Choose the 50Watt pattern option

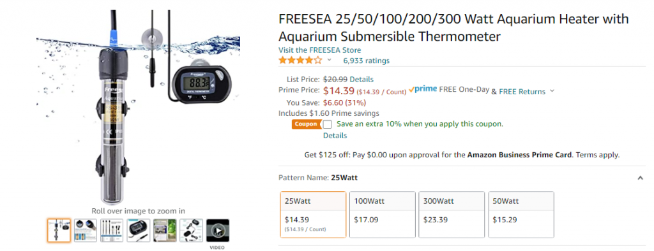click(x=521, y=215)
